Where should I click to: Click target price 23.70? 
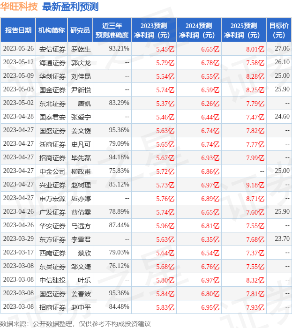282,239
